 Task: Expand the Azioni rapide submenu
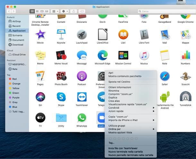(131, 111)
